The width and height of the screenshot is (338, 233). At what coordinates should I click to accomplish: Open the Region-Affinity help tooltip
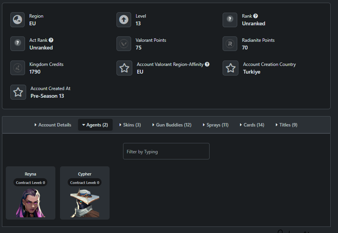click(x=207, y=64)
